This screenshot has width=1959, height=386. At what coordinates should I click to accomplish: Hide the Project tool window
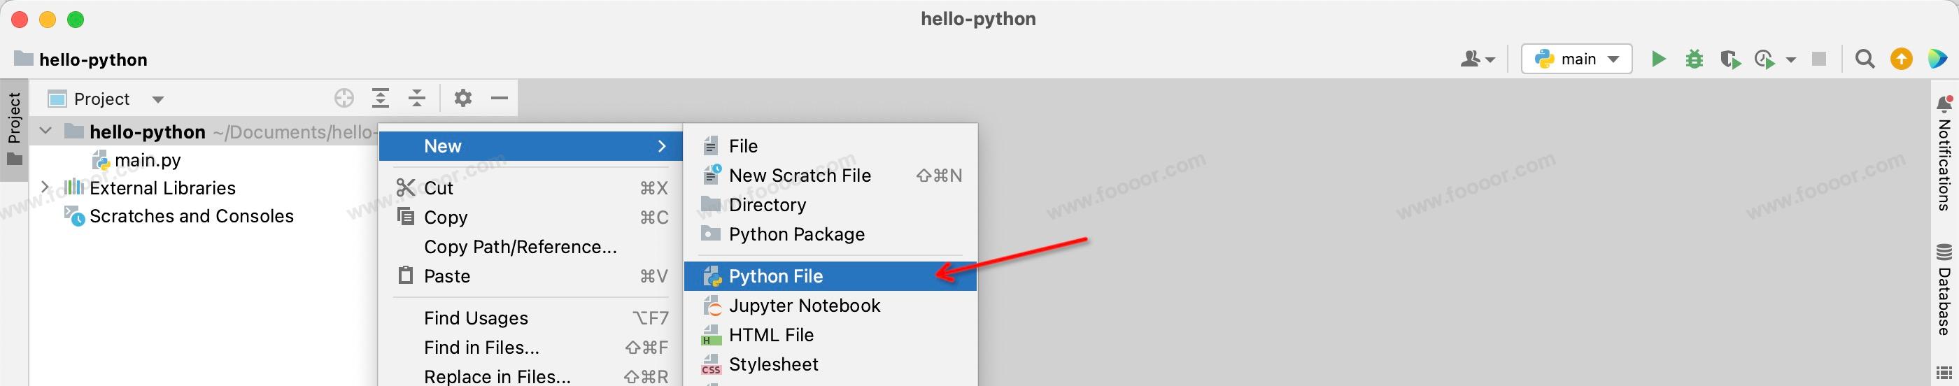coord(499,98)
